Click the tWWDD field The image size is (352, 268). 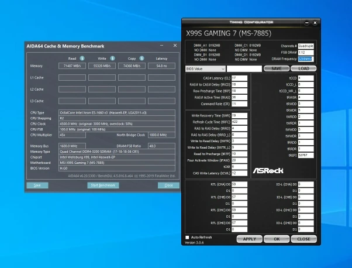pyautogui.click(x=306, y=130)
